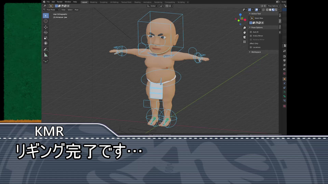This screenshot has width=328, height=184.
Task: Open Render properties tab icon
Action: click(284, 56)
